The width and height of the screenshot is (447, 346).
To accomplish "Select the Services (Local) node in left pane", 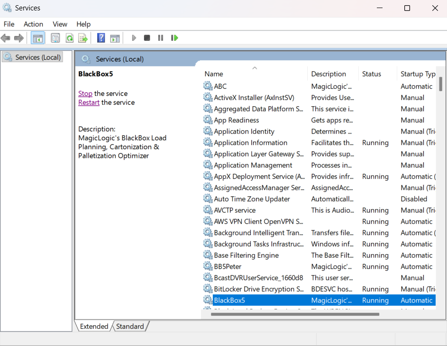I will (32, 57).
